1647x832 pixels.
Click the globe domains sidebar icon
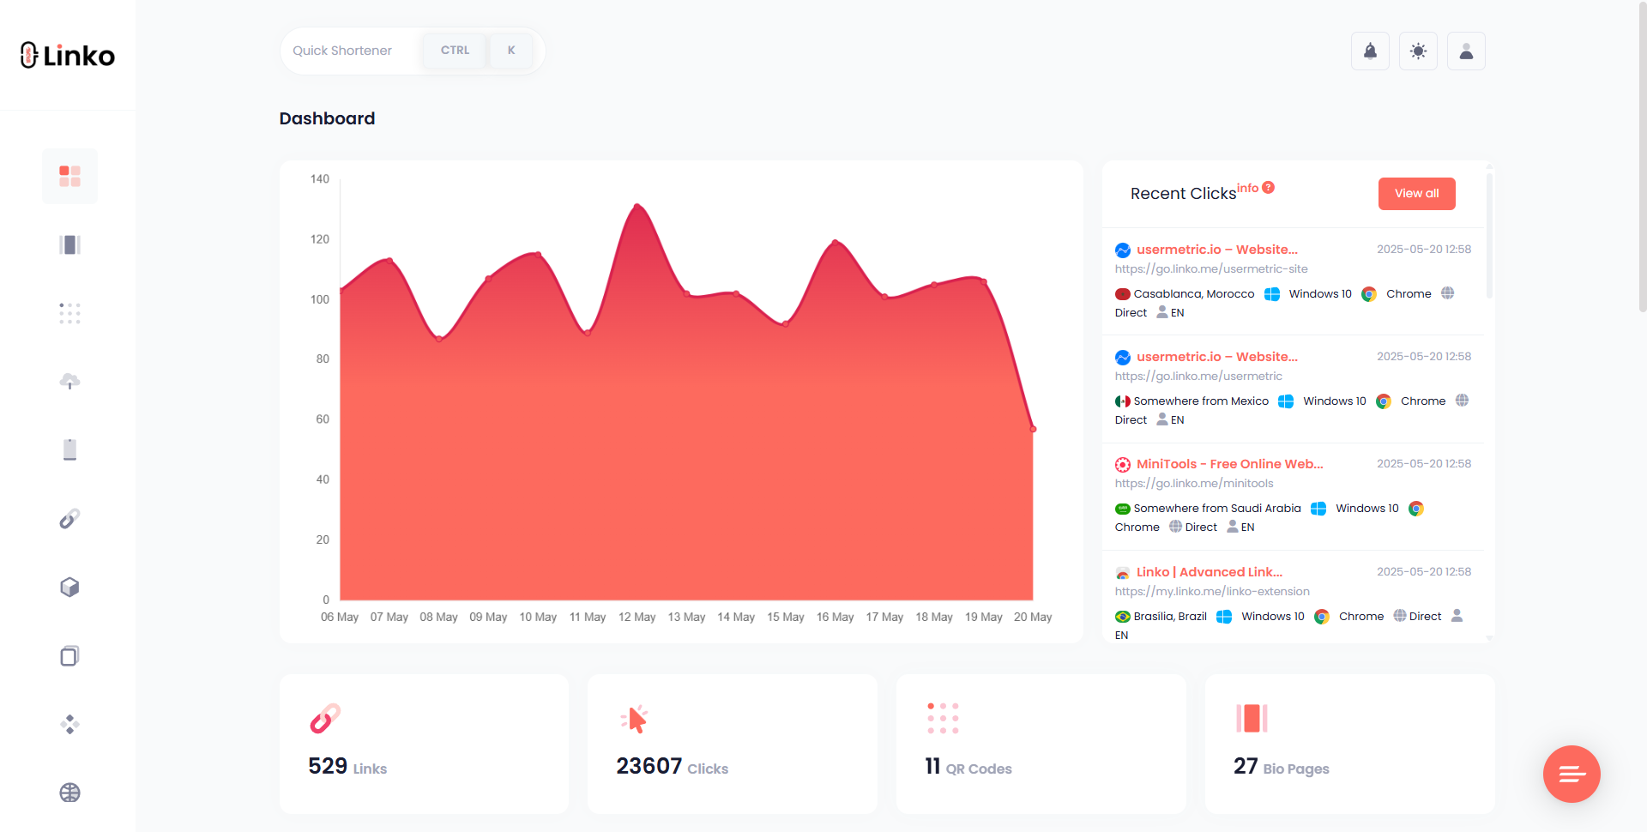[x=69, y=793]
